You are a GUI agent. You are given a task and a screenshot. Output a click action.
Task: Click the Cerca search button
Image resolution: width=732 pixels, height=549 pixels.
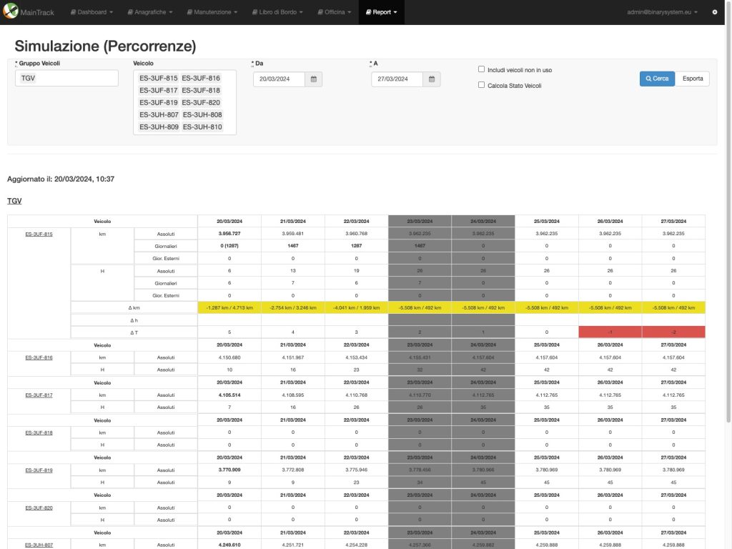pyautogui.click(x=657, y=79)
